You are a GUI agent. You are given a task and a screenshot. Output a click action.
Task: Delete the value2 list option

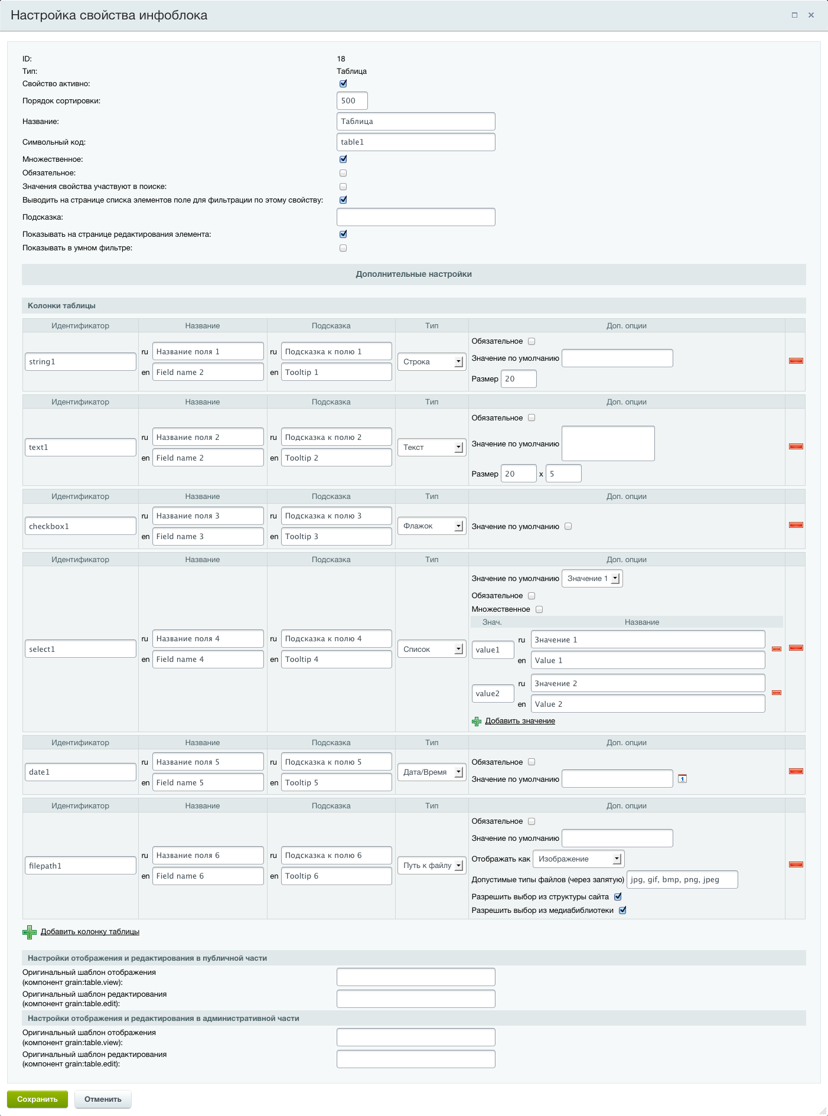(777, 693)
